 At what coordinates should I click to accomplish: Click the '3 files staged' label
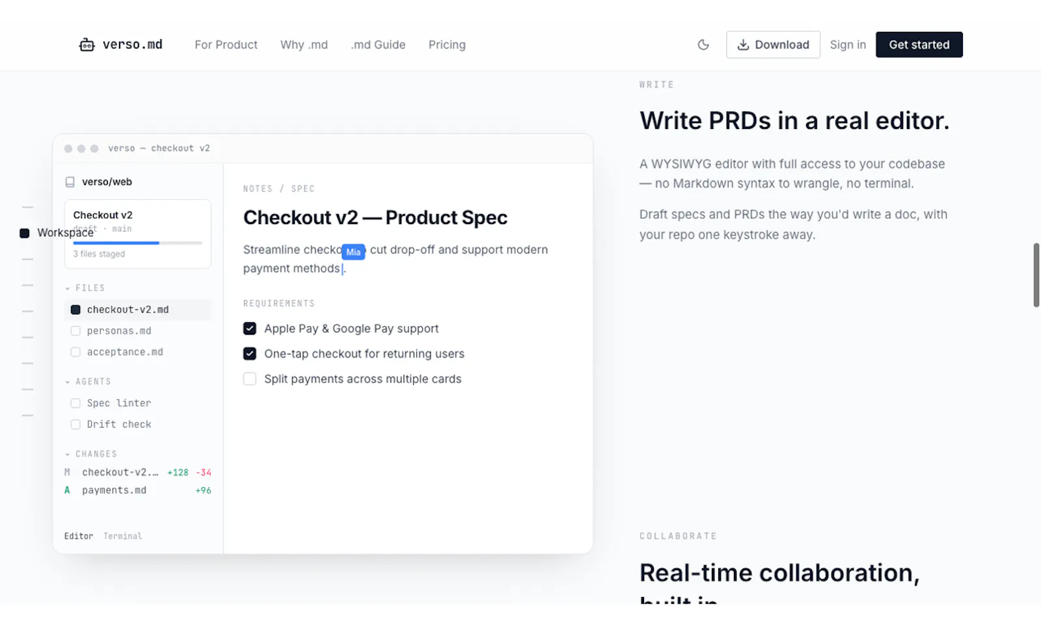click(x=99, y=254)
